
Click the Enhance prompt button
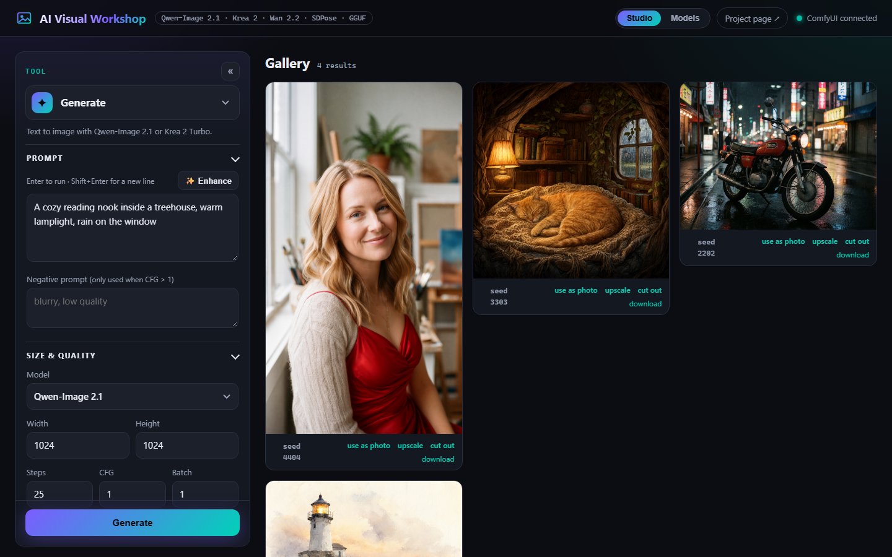click(208, 181)
